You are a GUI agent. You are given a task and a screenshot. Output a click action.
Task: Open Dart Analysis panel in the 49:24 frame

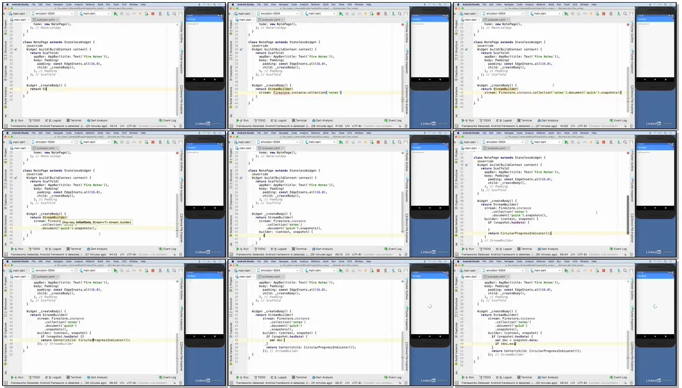coord(548,377)
